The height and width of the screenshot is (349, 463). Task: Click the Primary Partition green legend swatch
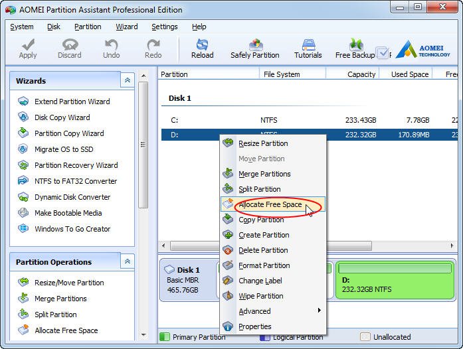pos(165,337)
